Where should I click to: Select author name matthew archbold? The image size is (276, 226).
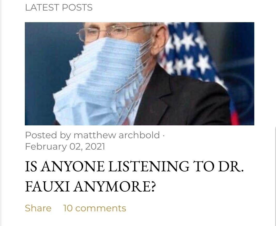tap(117, 135)
